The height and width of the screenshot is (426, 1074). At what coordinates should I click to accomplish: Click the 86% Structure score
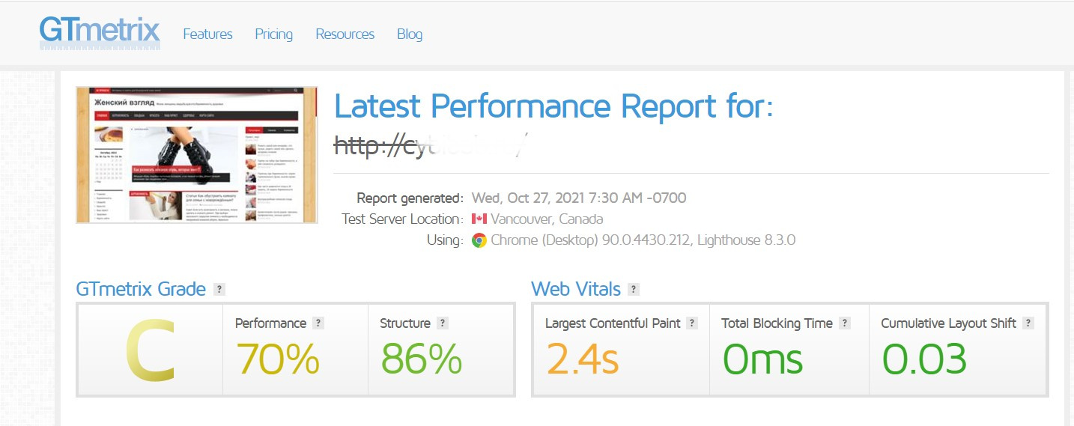click(421, 359)
